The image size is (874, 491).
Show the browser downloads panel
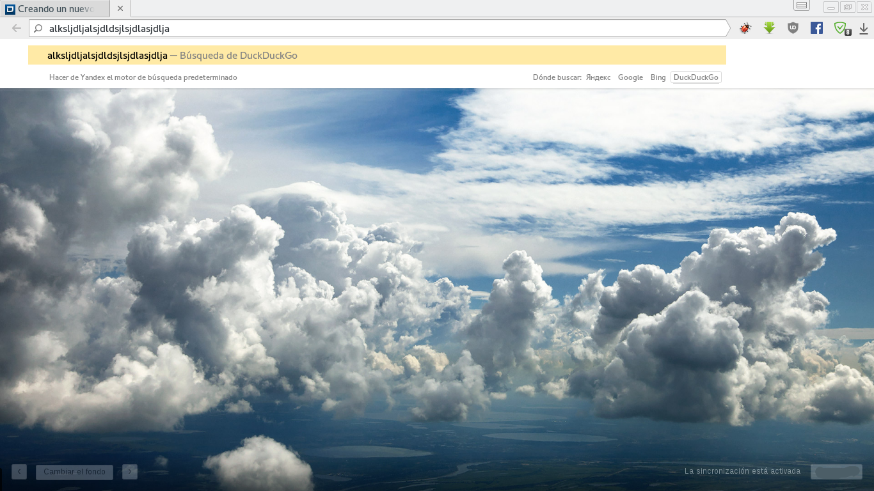pos(864,28)
